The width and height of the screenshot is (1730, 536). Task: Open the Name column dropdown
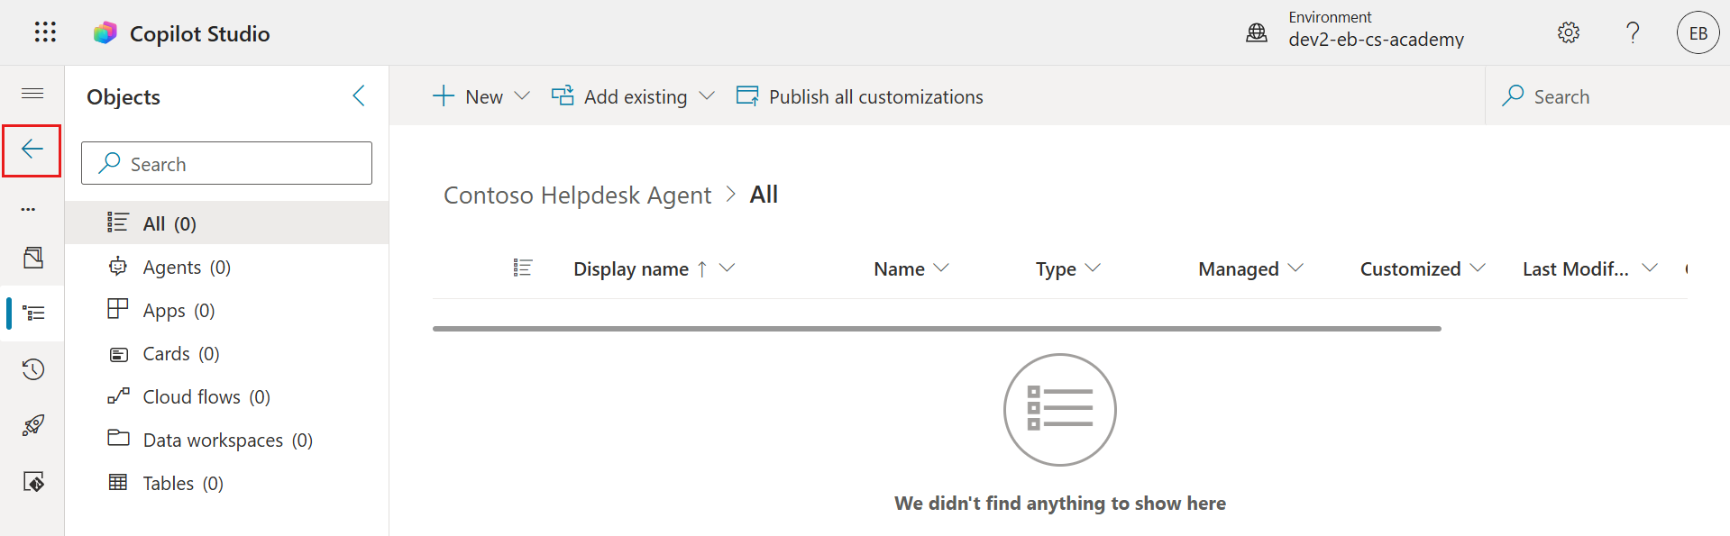pyautogui.click(x=941, y=268)
